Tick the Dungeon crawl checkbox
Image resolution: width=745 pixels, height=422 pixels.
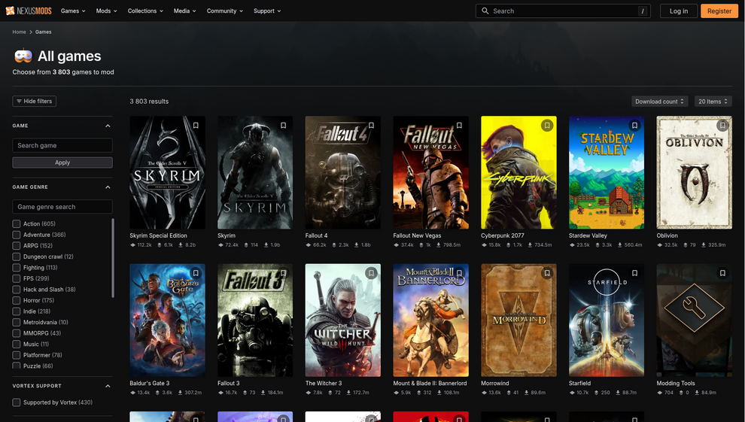pyautogui.click(x=16, y=257)
